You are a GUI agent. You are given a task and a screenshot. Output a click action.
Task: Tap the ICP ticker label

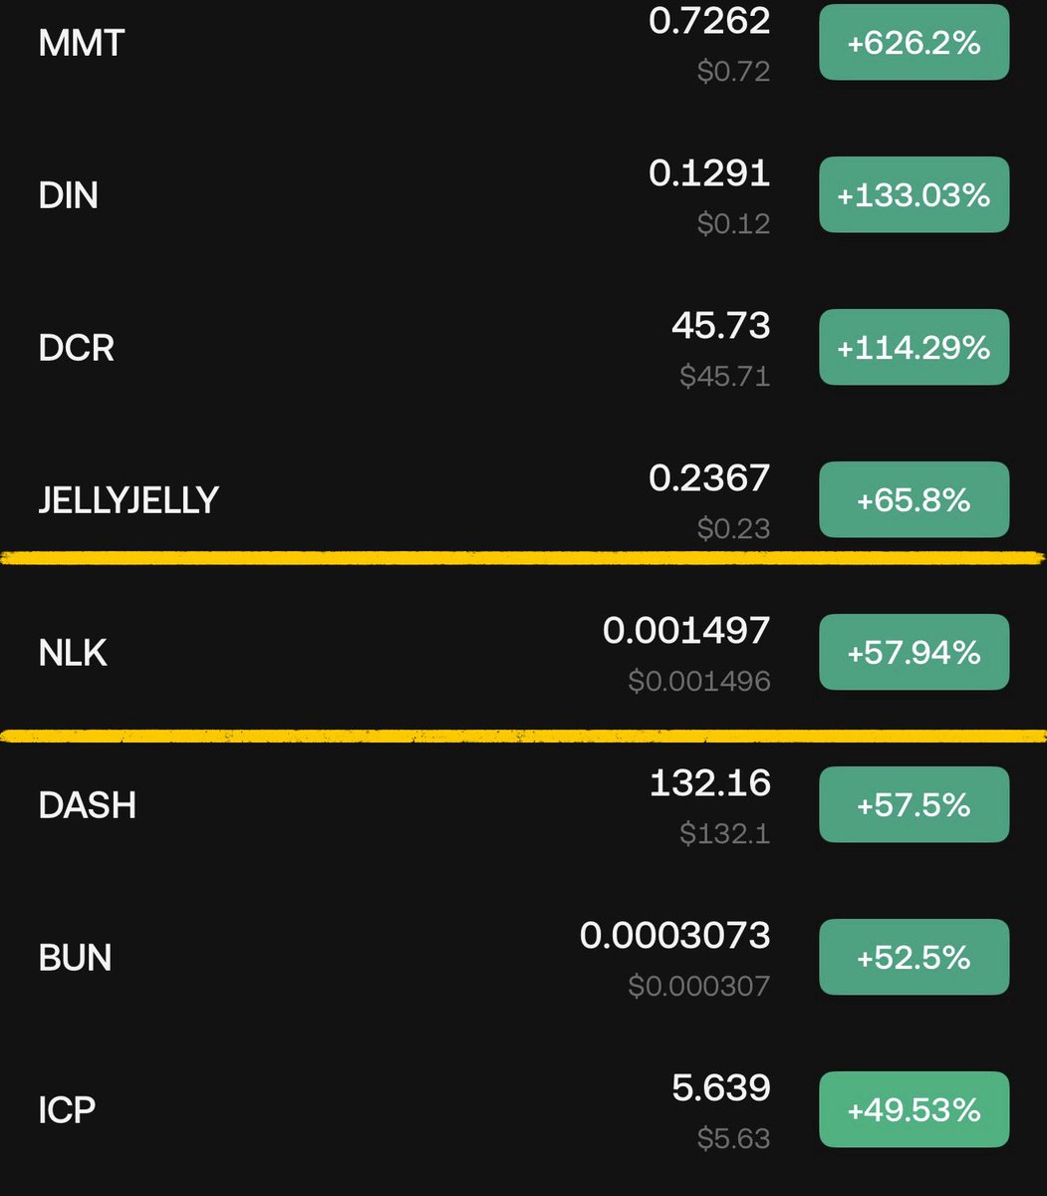[x=67, y=1109]
